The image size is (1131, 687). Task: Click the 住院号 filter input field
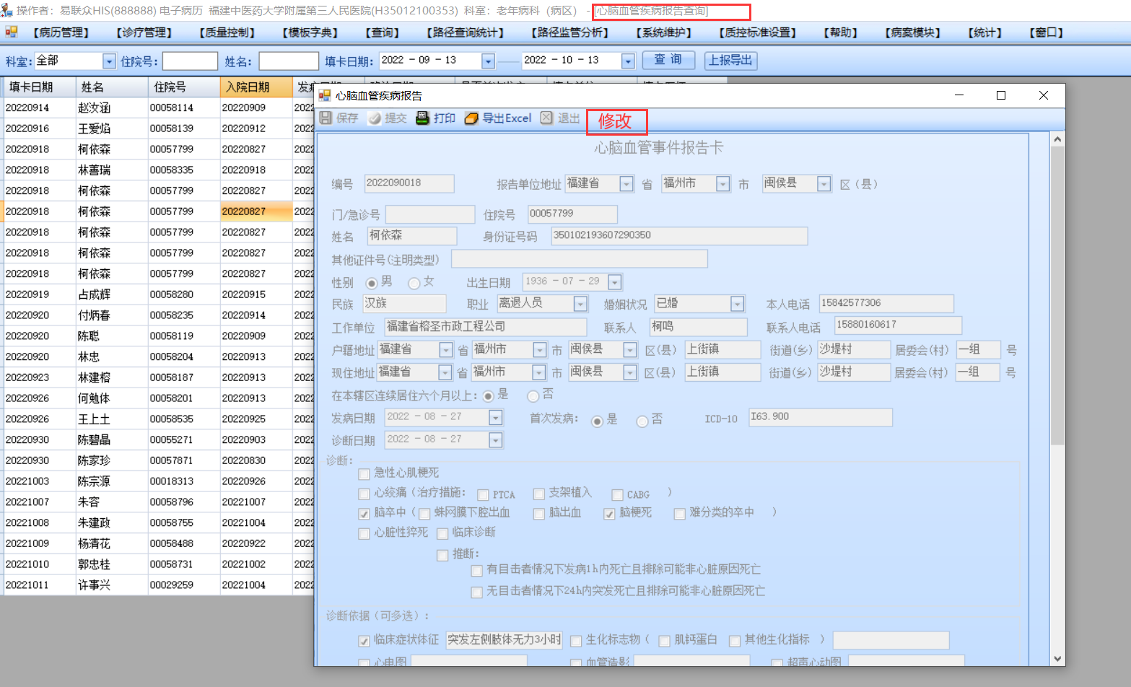190,61
